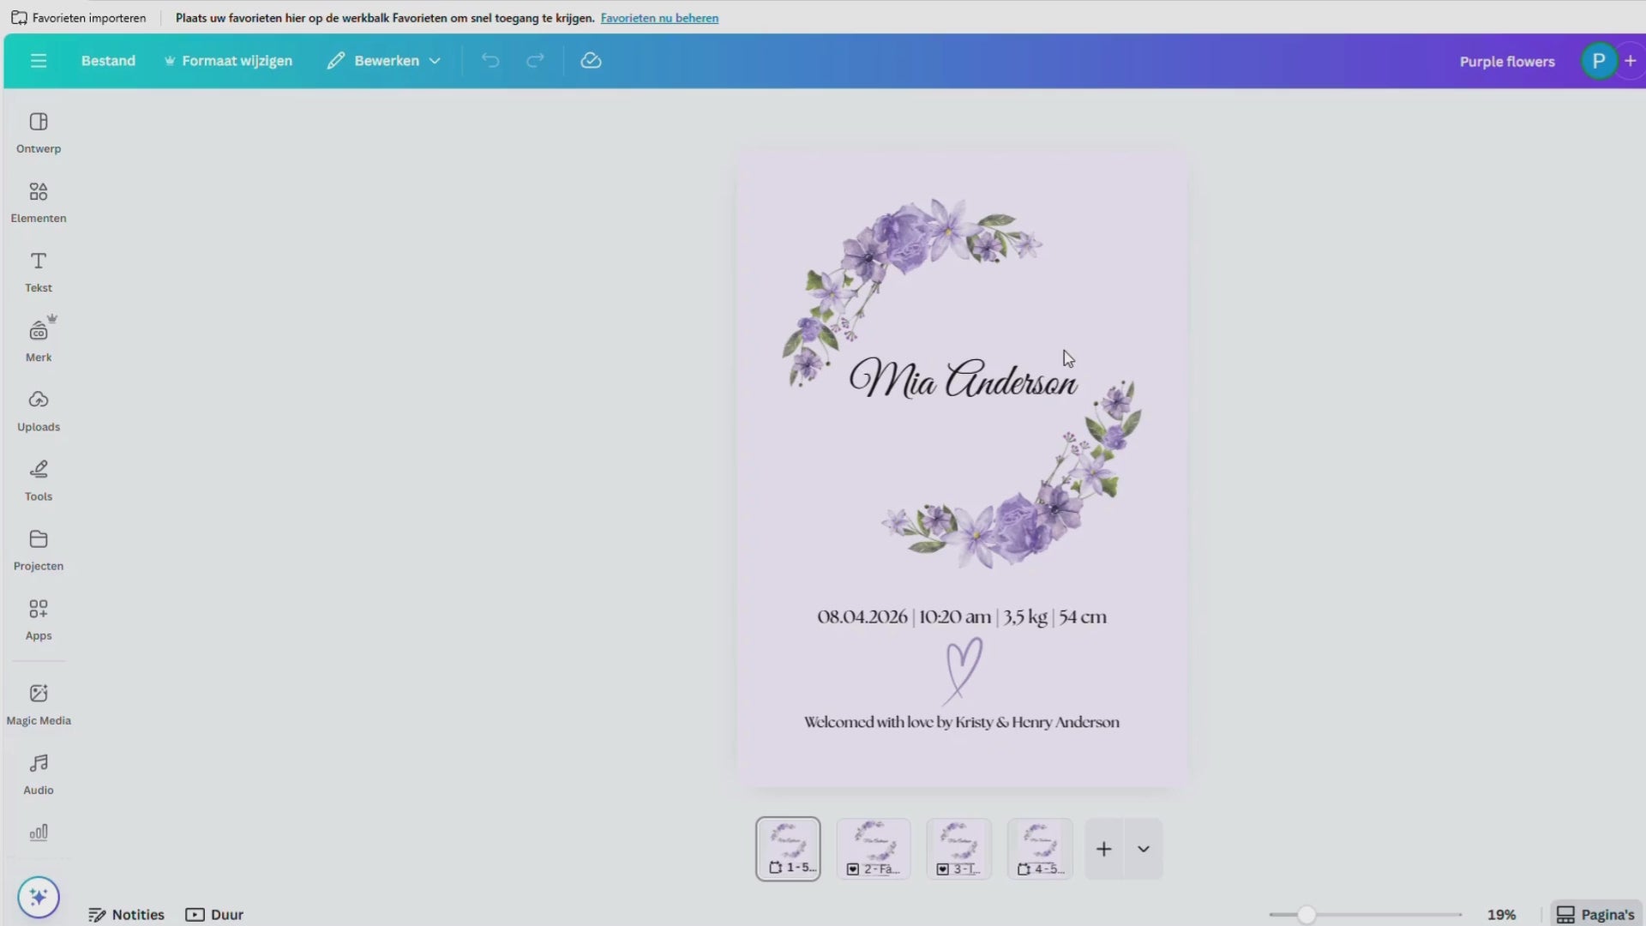This screenshot has height=926, width=1646.
Task: Open Magic Media panel
Action: 39,705
